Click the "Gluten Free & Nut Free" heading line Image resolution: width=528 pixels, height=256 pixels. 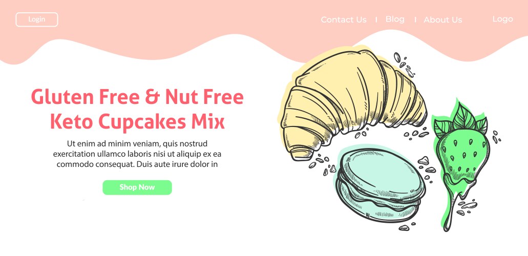(x=137, y=97)
